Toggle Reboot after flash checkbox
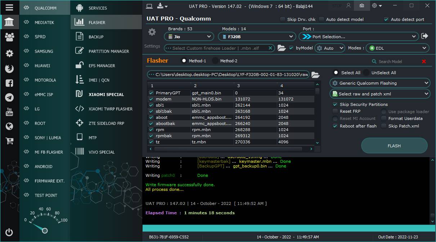This screenshot has width=436, height=242. coord(335,126)
